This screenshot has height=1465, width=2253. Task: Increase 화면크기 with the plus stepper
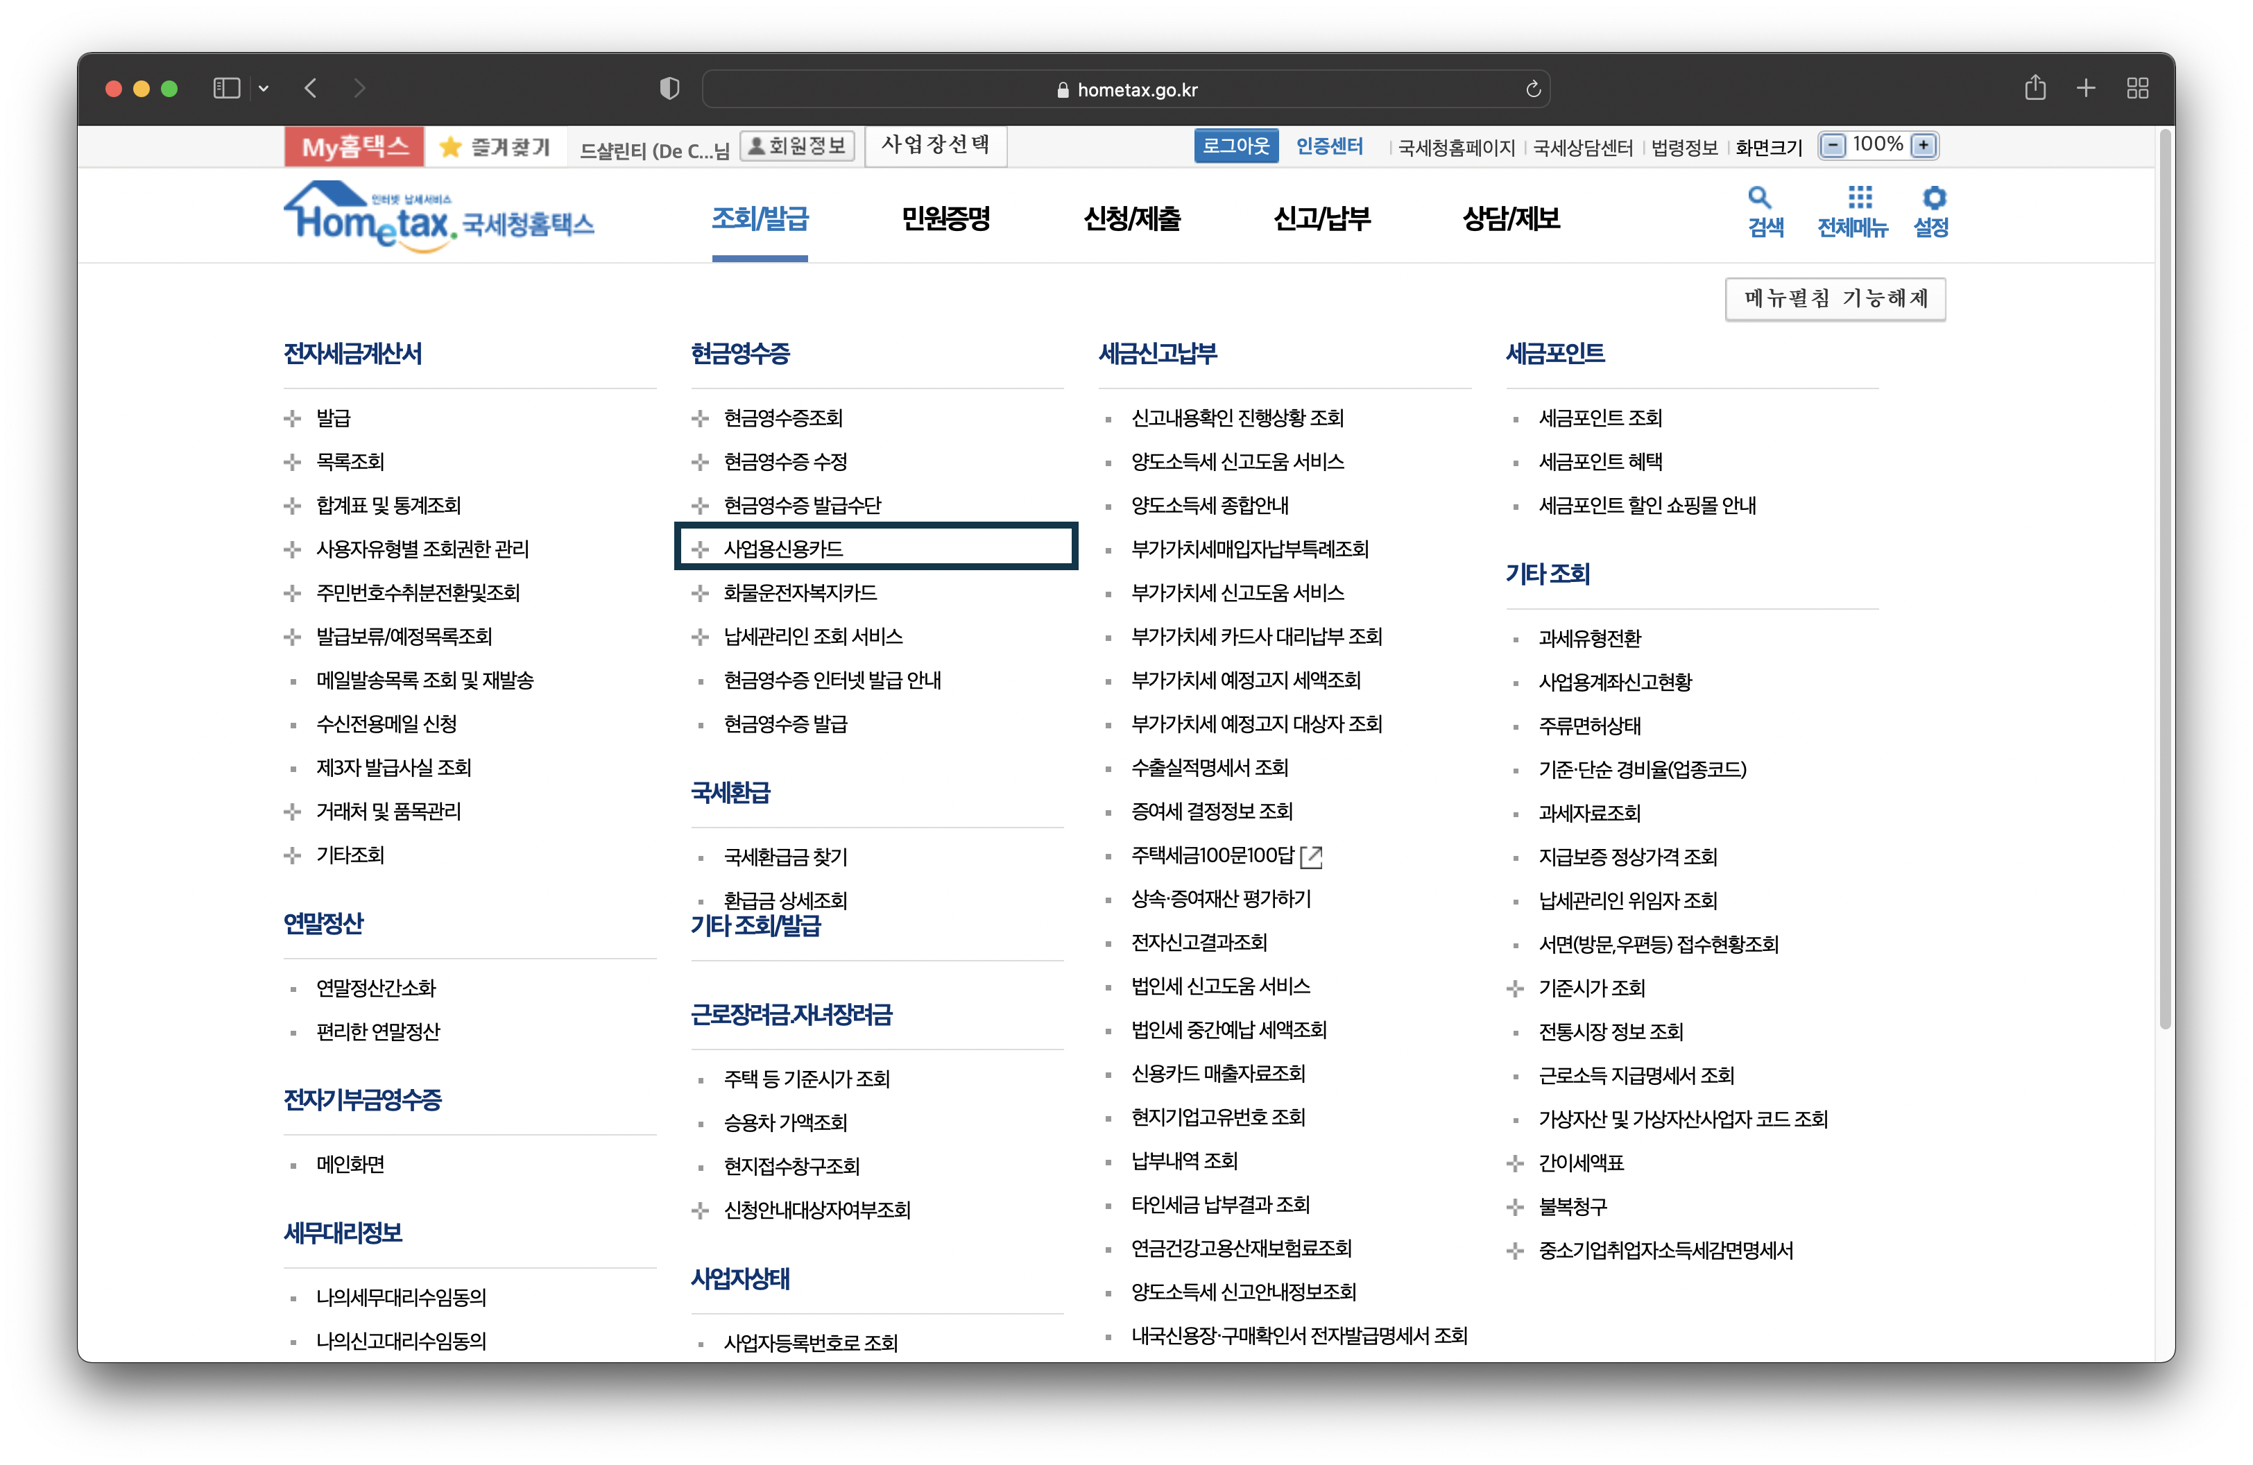(1924, 145)
